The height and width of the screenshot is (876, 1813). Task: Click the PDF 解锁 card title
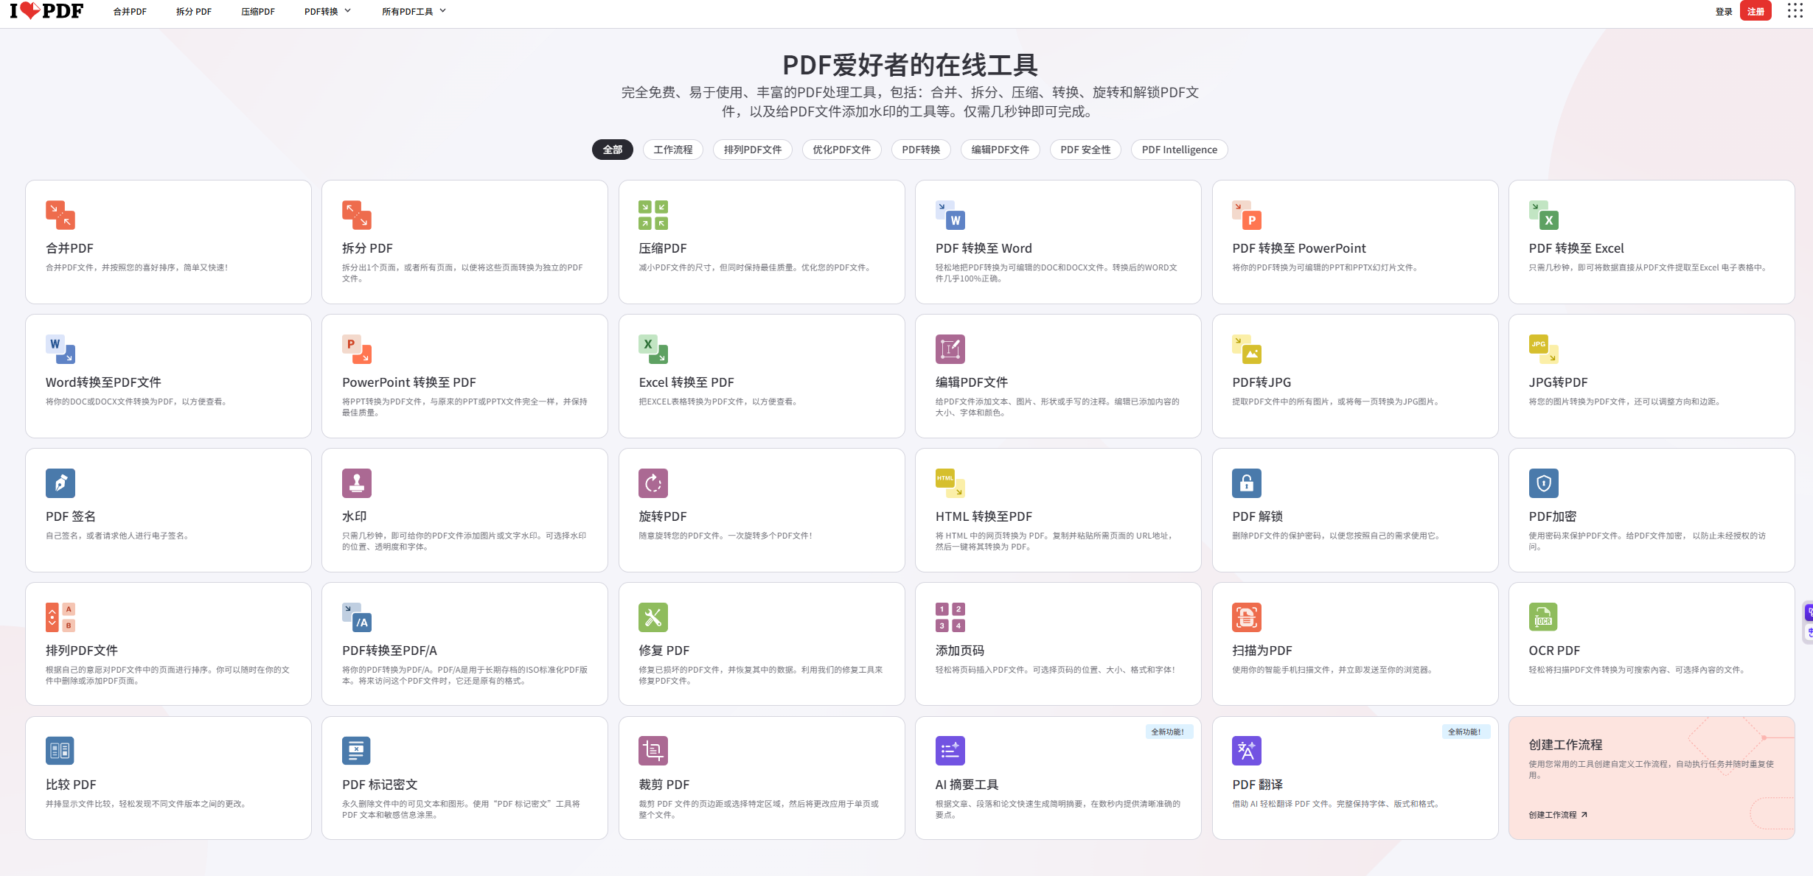(1257, 516)
